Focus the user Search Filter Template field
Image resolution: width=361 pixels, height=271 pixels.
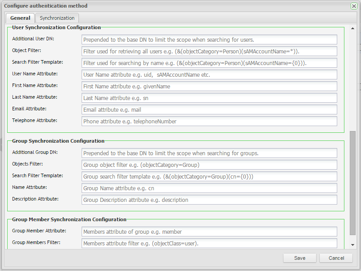pyautogui.click(x=209, y=63)
